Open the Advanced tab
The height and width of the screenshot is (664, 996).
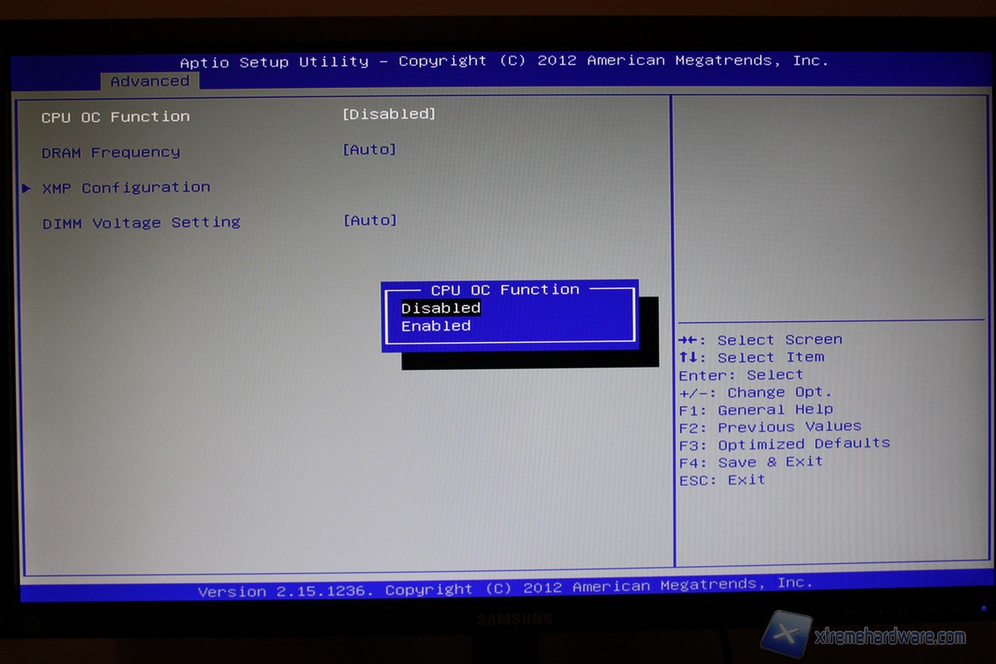(x=149, y=81)
